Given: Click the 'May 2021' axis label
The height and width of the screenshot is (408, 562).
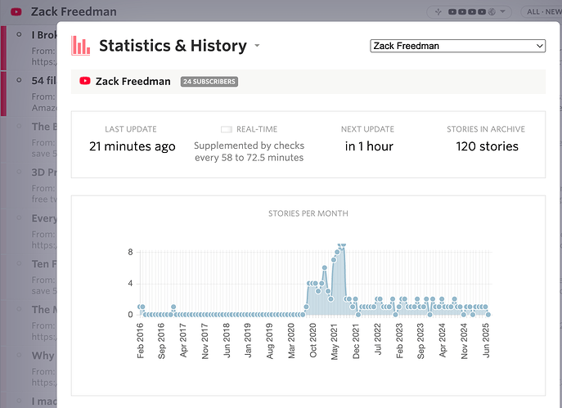Looking at the screenshot, I should (335, 342).
